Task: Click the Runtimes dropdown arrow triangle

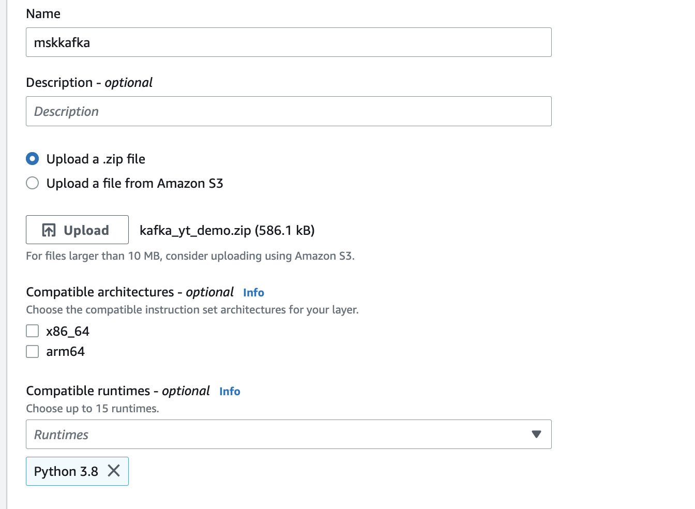Action: tap(536, 434)
